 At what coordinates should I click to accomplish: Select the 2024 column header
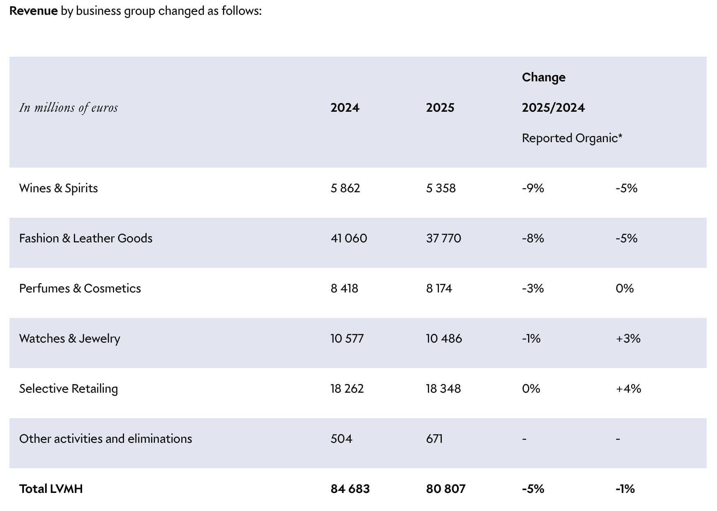click(345, 108)
